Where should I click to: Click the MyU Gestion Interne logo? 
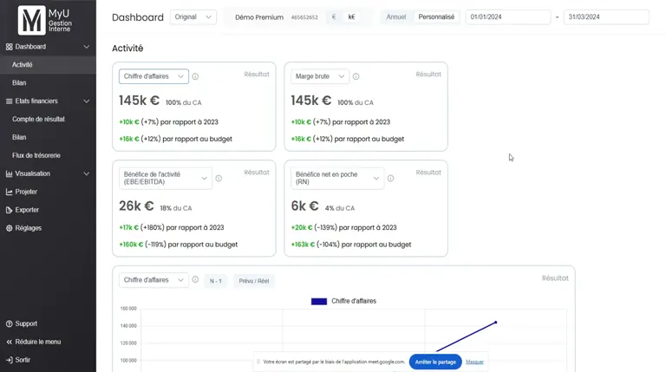tap(47, 19)
